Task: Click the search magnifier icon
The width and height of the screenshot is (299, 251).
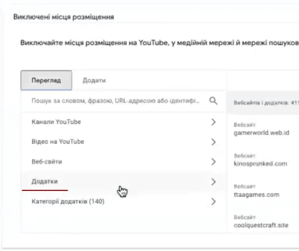Action: [213, 101]
